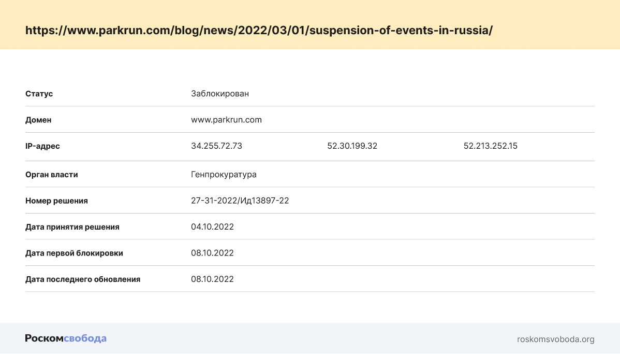Viewport: 620px width, 354px height.
Task: Click the last update date value
Action: click(x=212, y=279)
